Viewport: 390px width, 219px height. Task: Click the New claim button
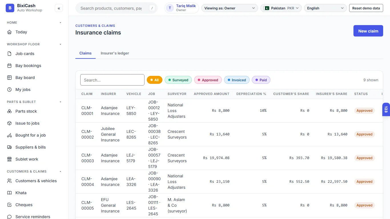pyautogui.click(x=368, y=31)
